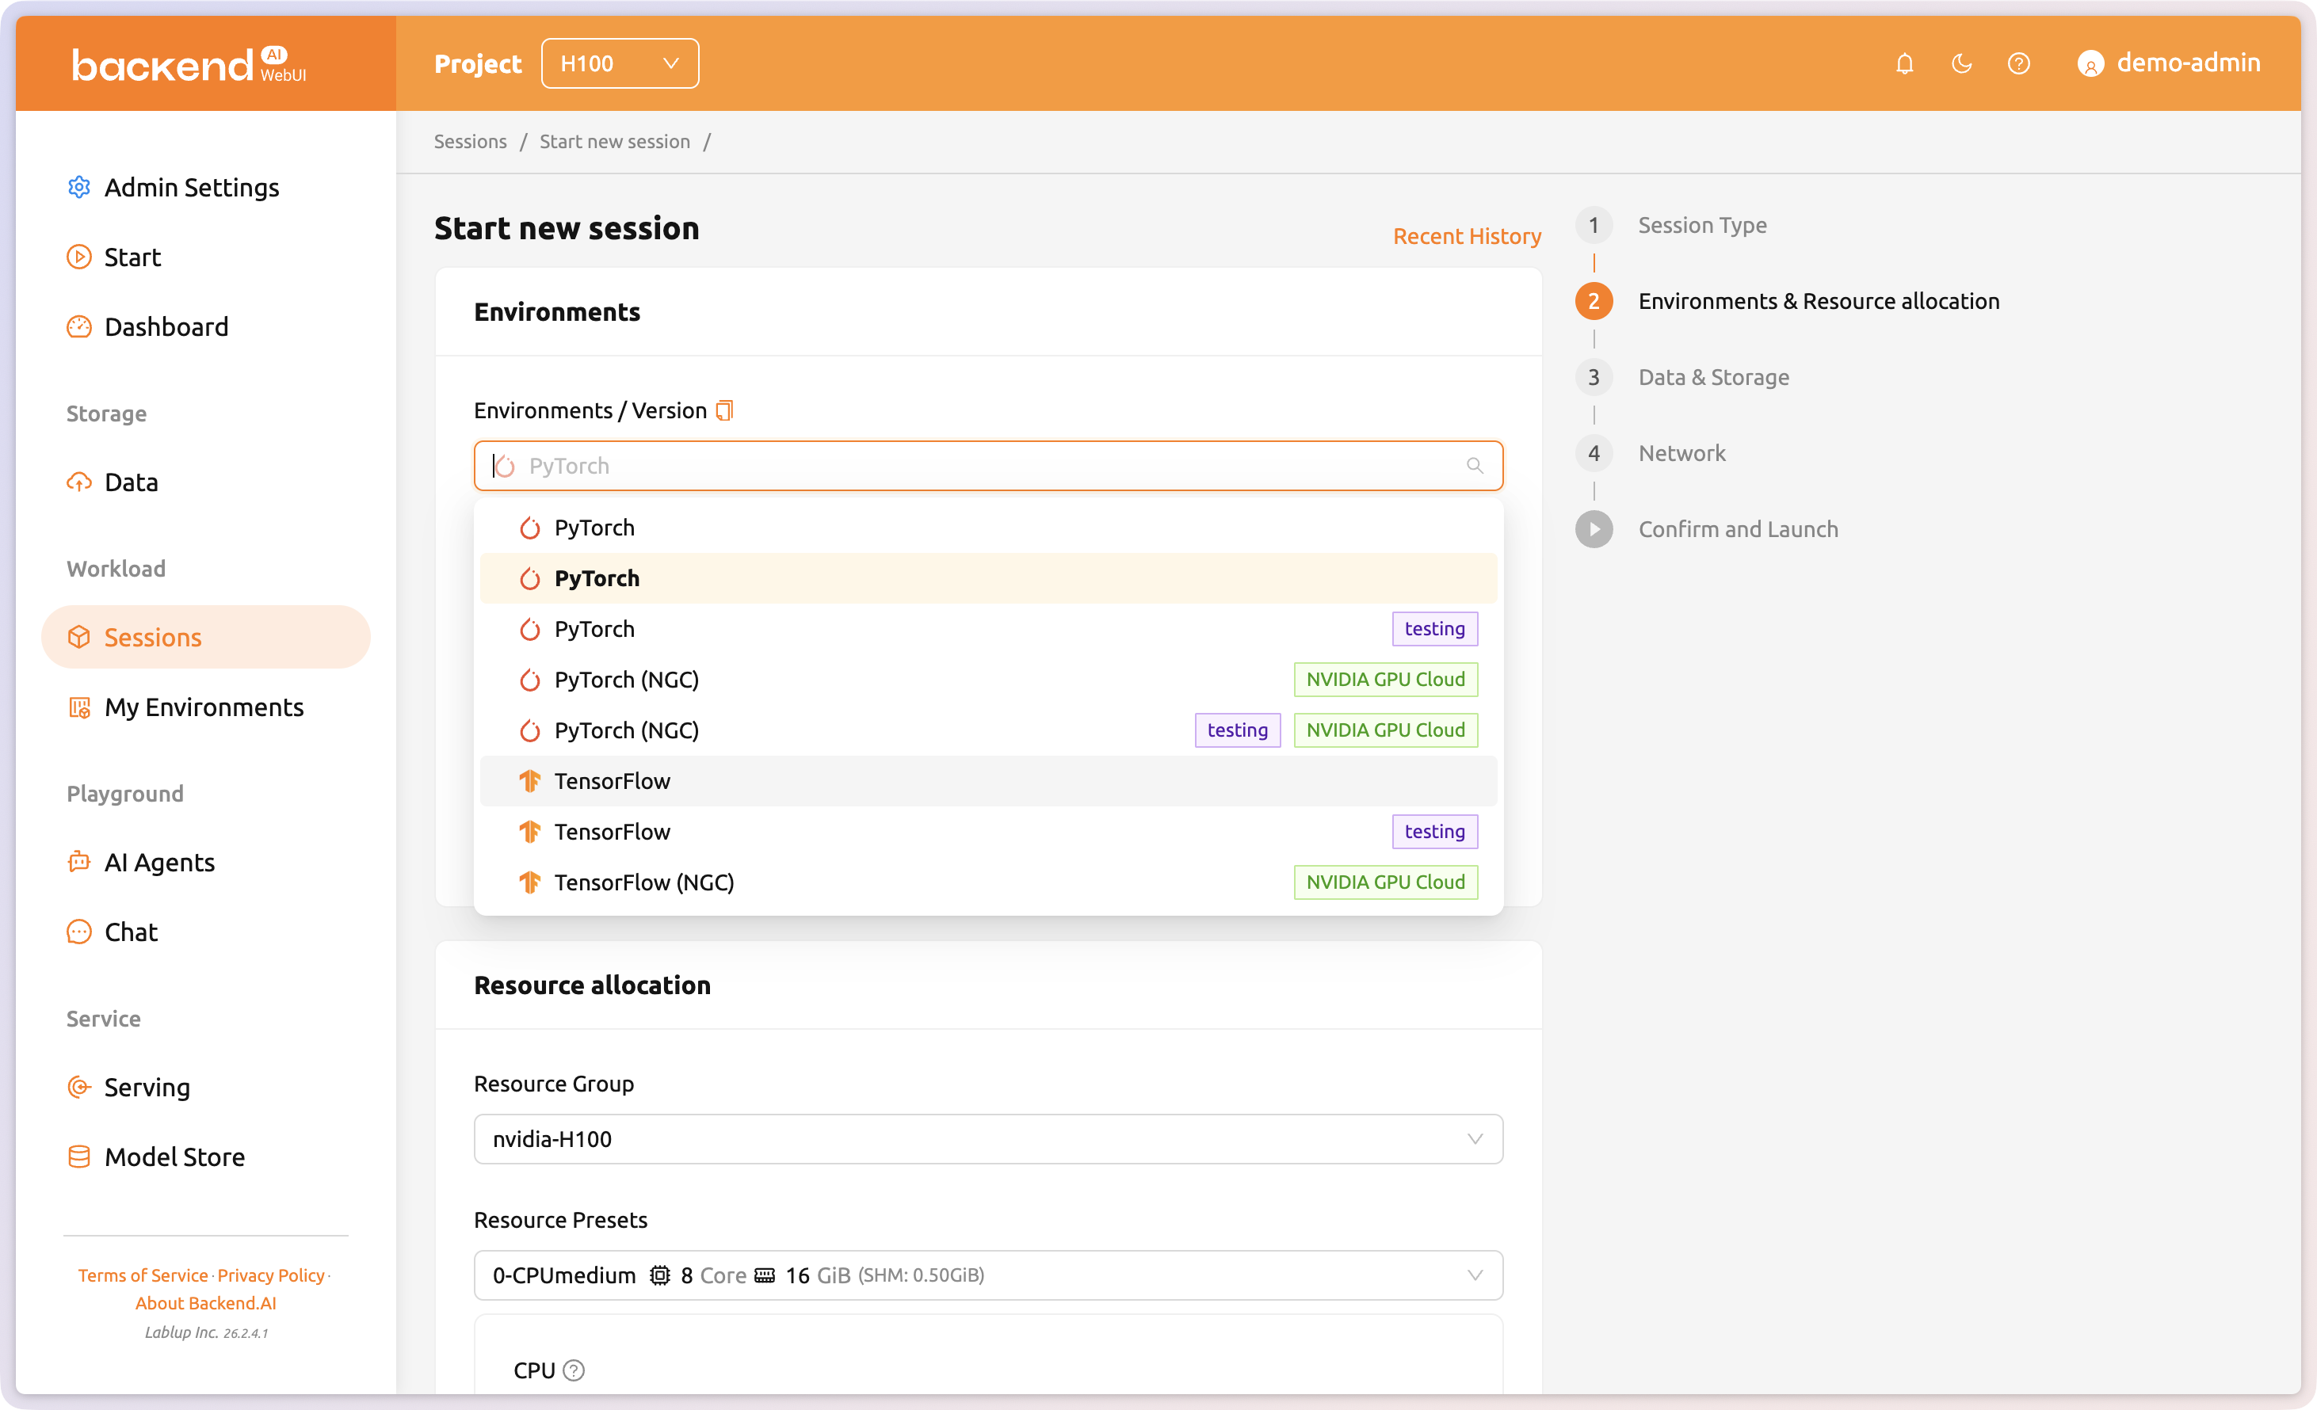
Task: Click the notification bell icon
Action: (1904, 64)
